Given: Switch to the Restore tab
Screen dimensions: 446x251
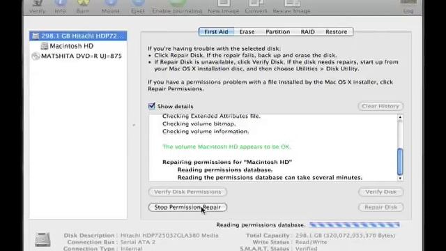Looking at the screenshot, I should pyautogui.click(x=336, y=31).
